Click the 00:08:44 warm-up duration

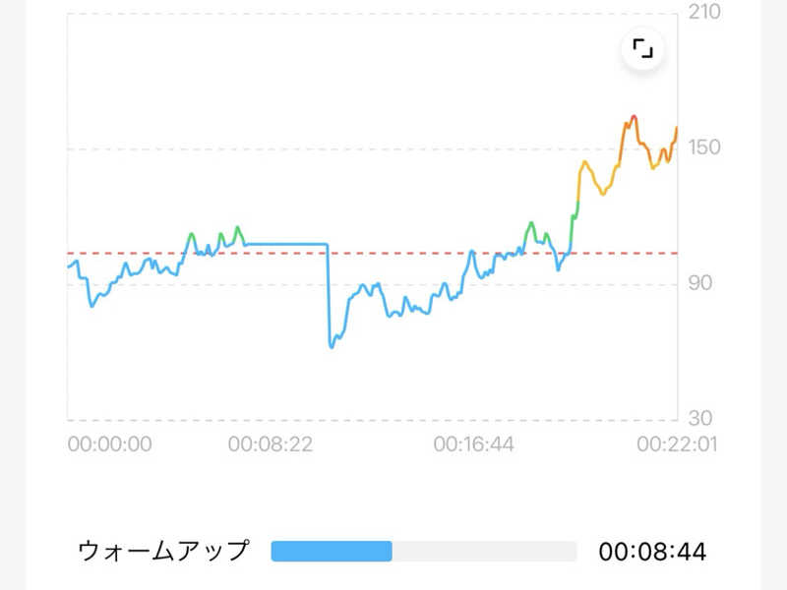pyautogui.click(x=652, y=552)
